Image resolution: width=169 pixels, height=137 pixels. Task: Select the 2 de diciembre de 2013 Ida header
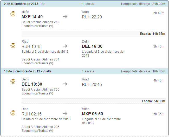coord(84,4)
